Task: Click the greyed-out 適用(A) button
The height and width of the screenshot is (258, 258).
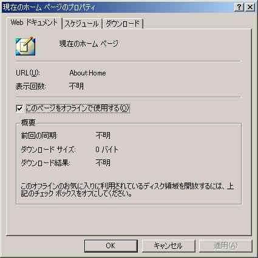Action: coord(226,246)
